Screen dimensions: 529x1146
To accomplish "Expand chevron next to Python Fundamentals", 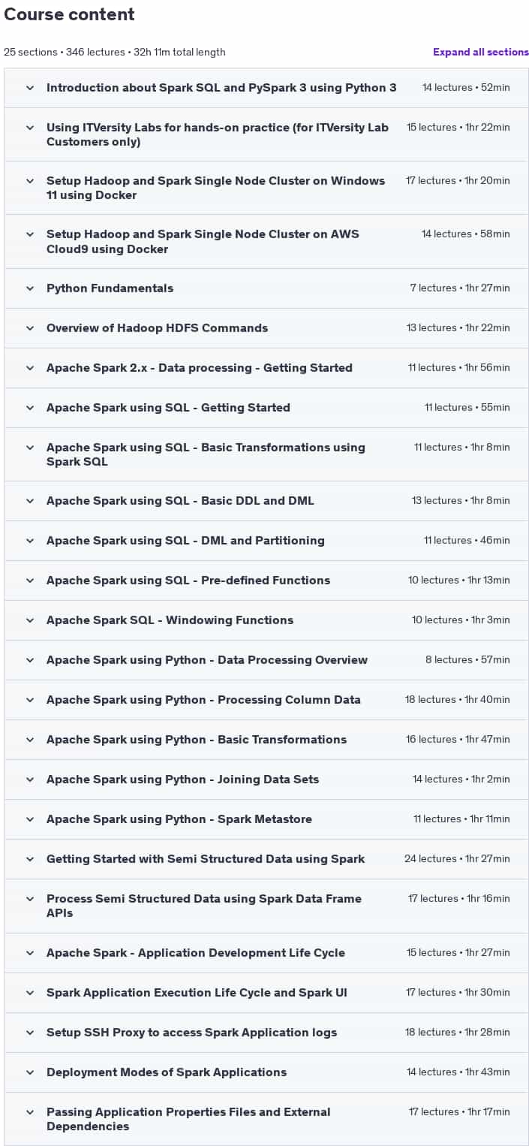I will pos(30,288).
